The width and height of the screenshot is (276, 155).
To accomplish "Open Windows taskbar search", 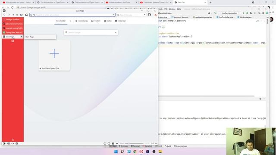I will pyautogui.click(x=122, y=152).
